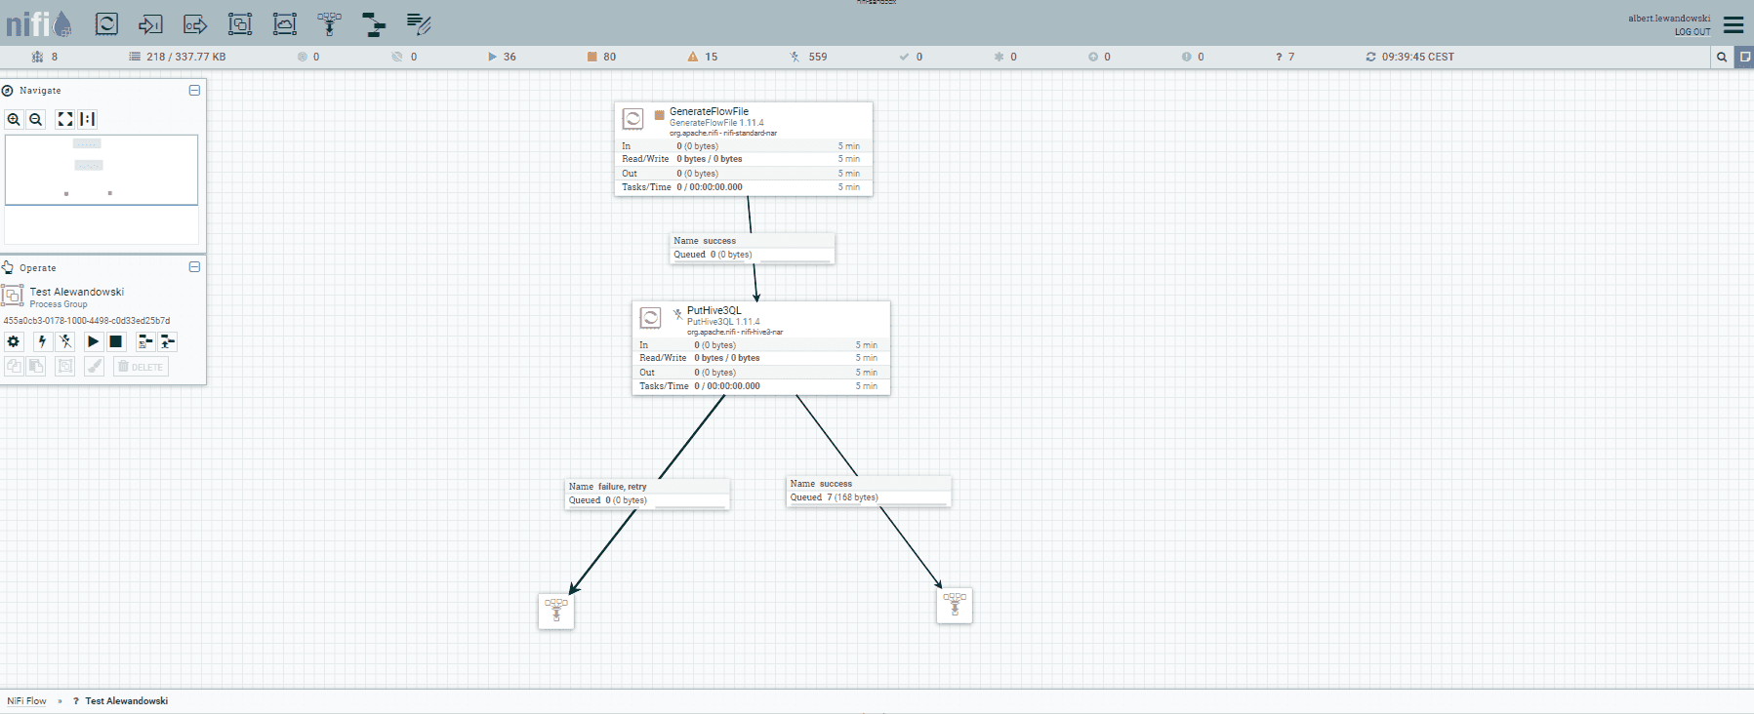The width and height of the screenshot is (1754, 714).
Task: Click the Fit view button in Navigate
Action: point(65,119)
